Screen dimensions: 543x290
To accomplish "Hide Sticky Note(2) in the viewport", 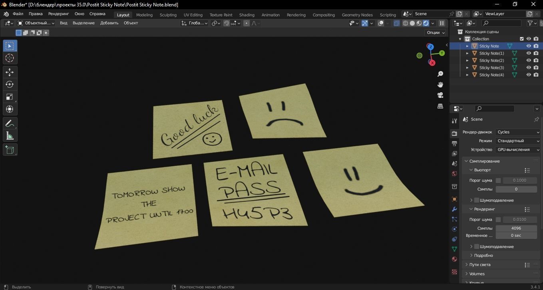I will 528,60.
